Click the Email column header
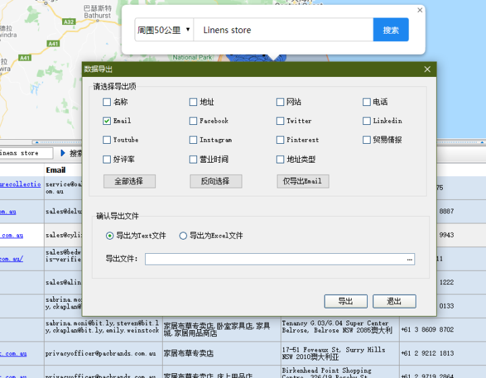 pyautogui.click(x=56, y=170)
